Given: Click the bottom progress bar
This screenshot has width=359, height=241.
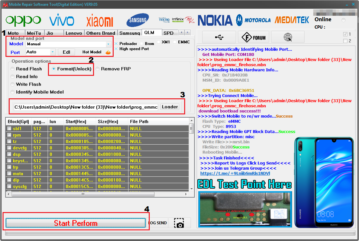Looking at the screenshot, I should 180,233.
